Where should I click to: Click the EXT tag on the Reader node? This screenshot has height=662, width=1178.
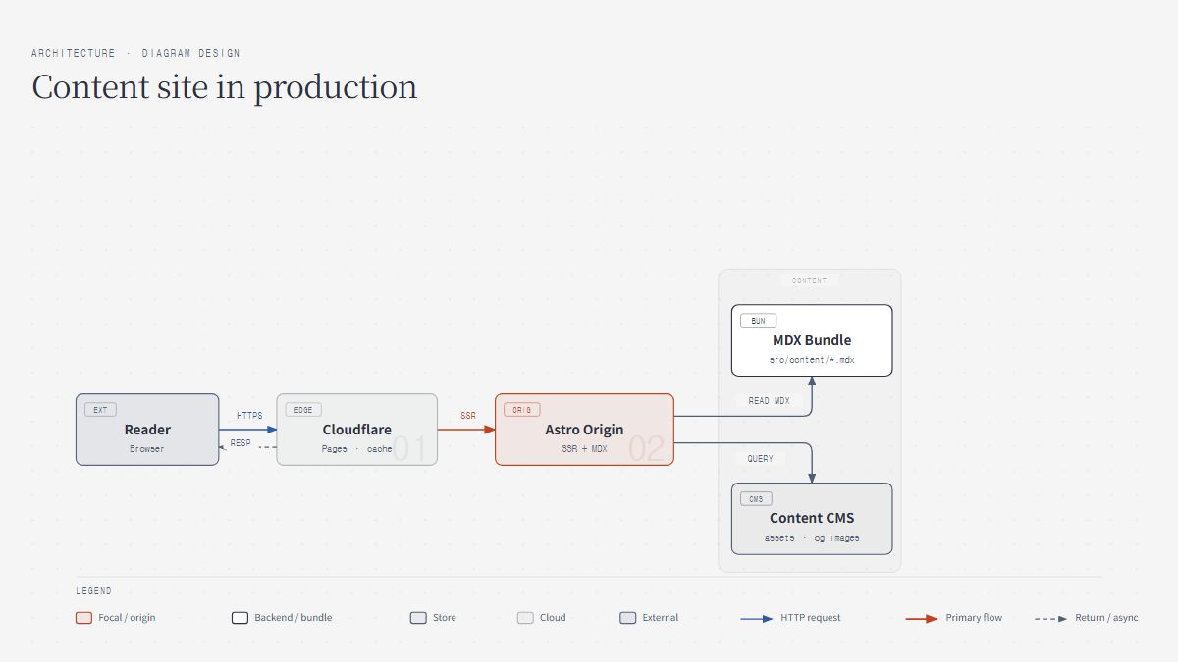pos(100,410)
